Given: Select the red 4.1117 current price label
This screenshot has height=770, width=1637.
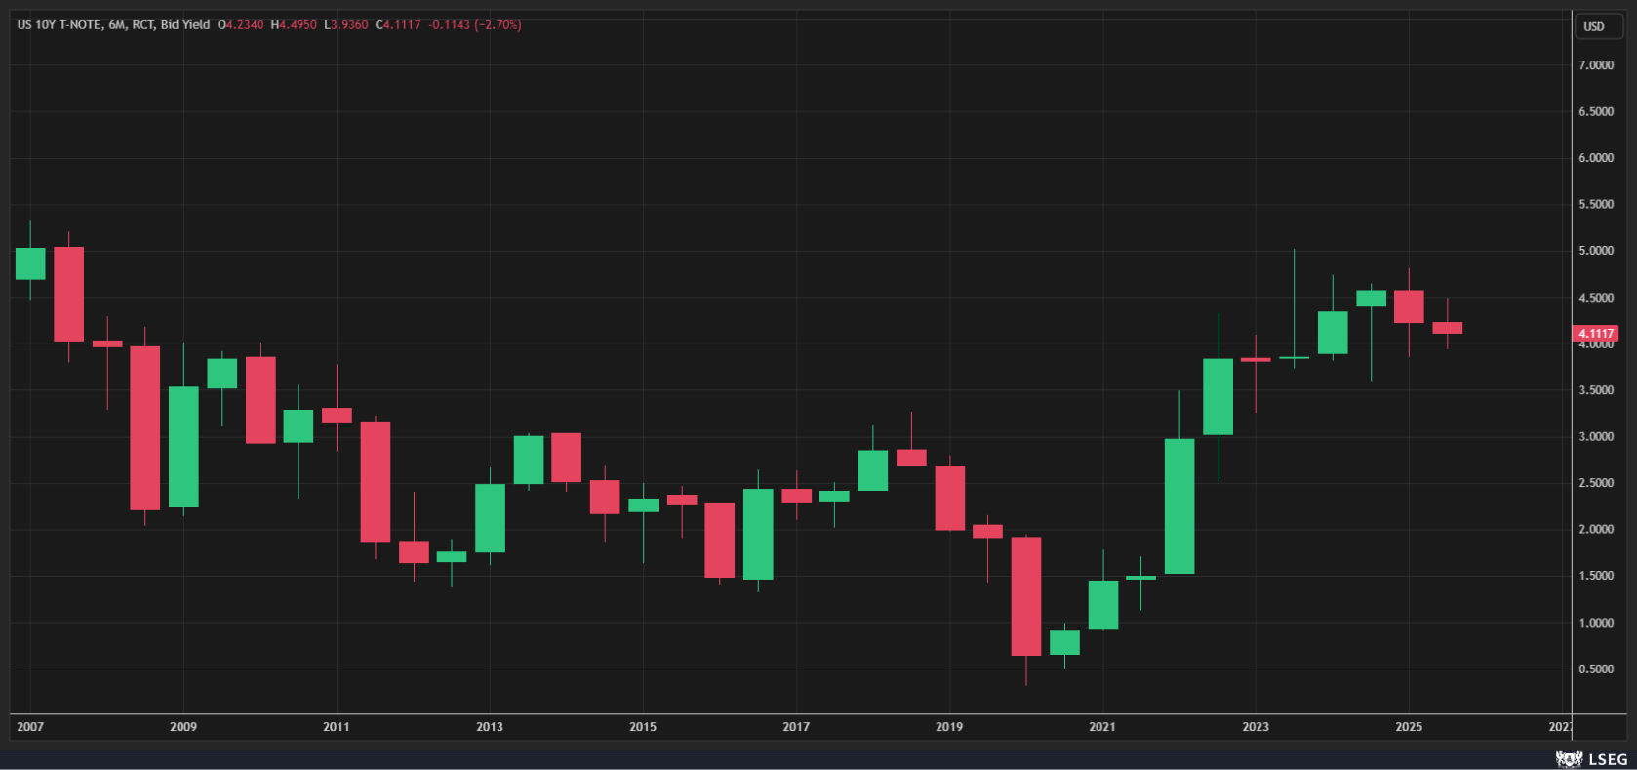Looking at the screenshot, I should click(x=1596, y=334).
